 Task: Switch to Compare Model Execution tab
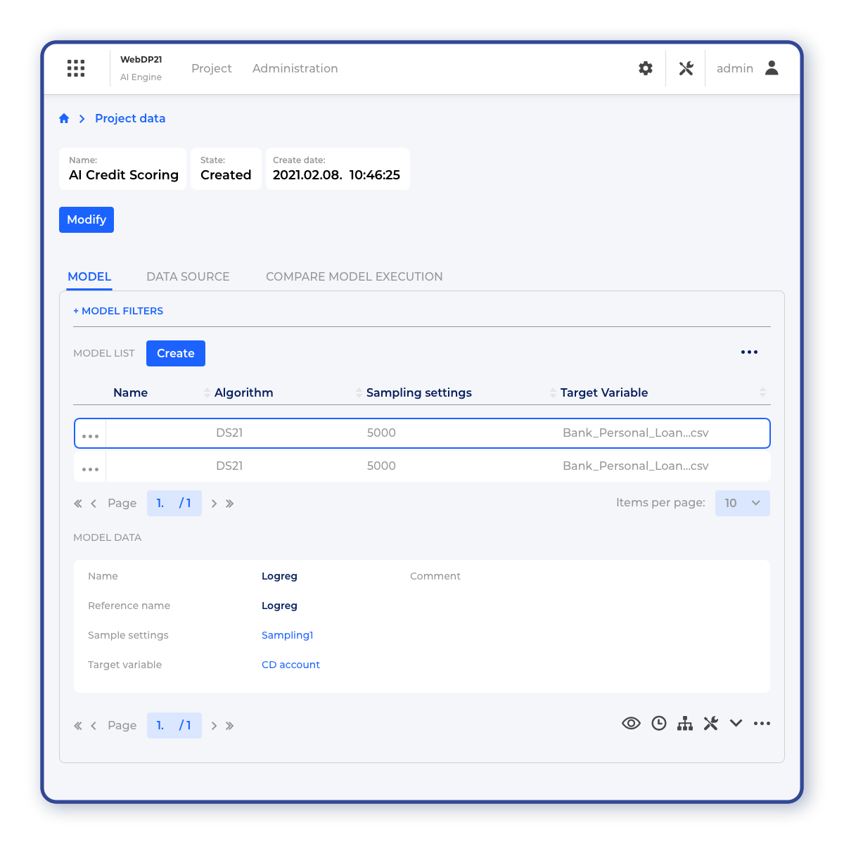pos(354,276)
